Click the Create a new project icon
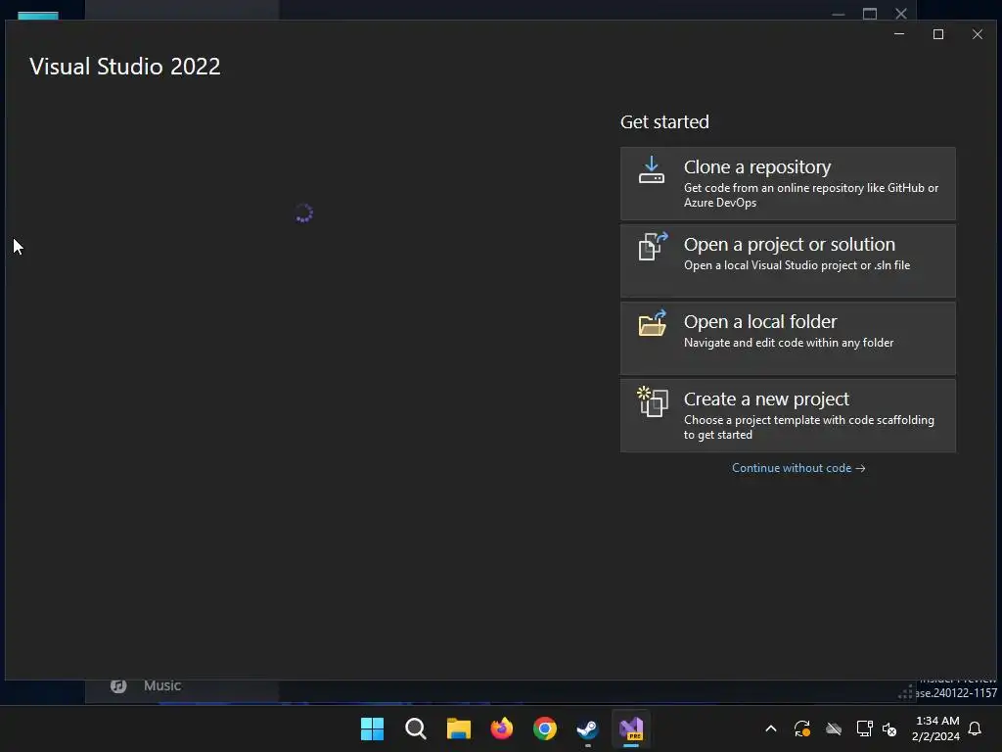1002x752 pixels. 653,401
